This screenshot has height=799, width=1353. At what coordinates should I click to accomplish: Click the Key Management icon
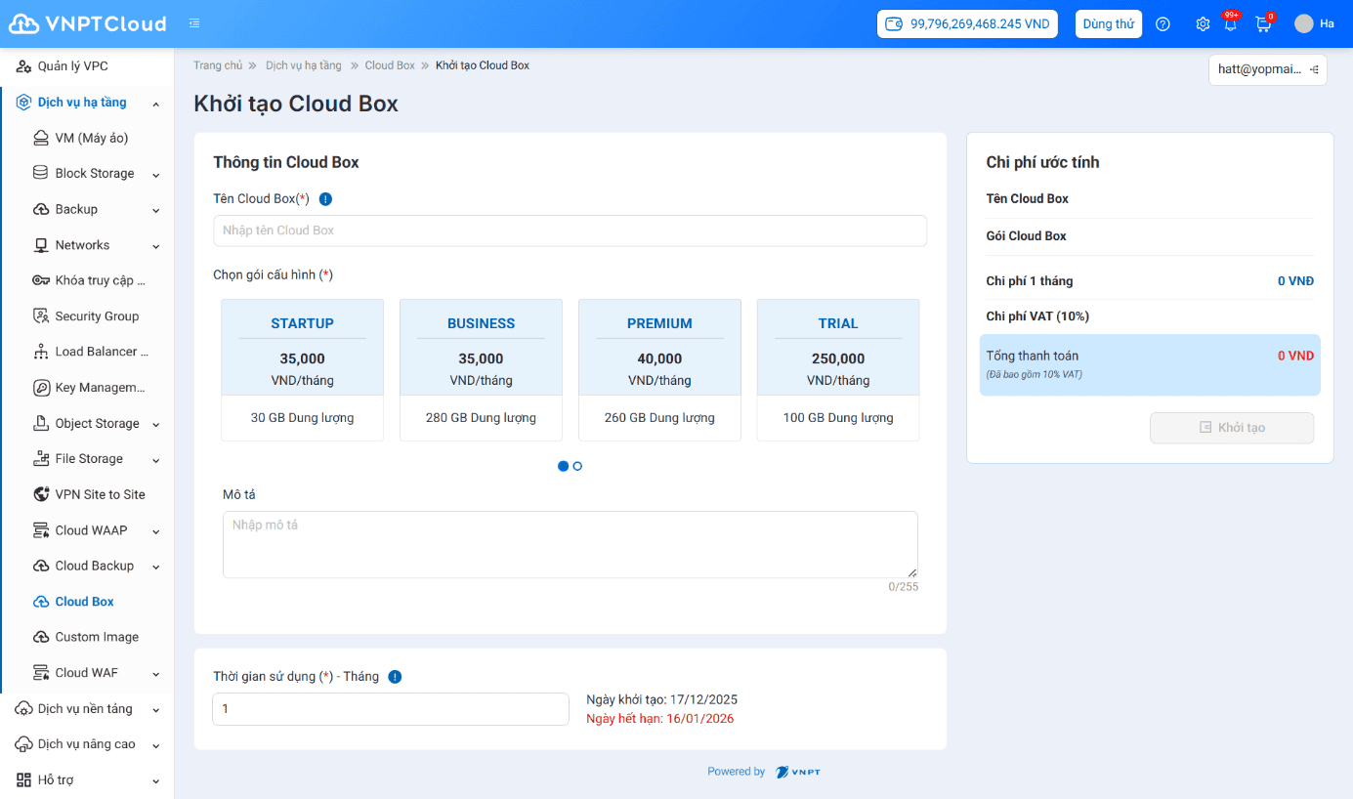(41, 388)
